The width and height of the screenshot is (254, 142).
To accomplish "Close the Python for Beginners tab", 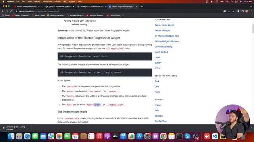I will pos(42,7).
